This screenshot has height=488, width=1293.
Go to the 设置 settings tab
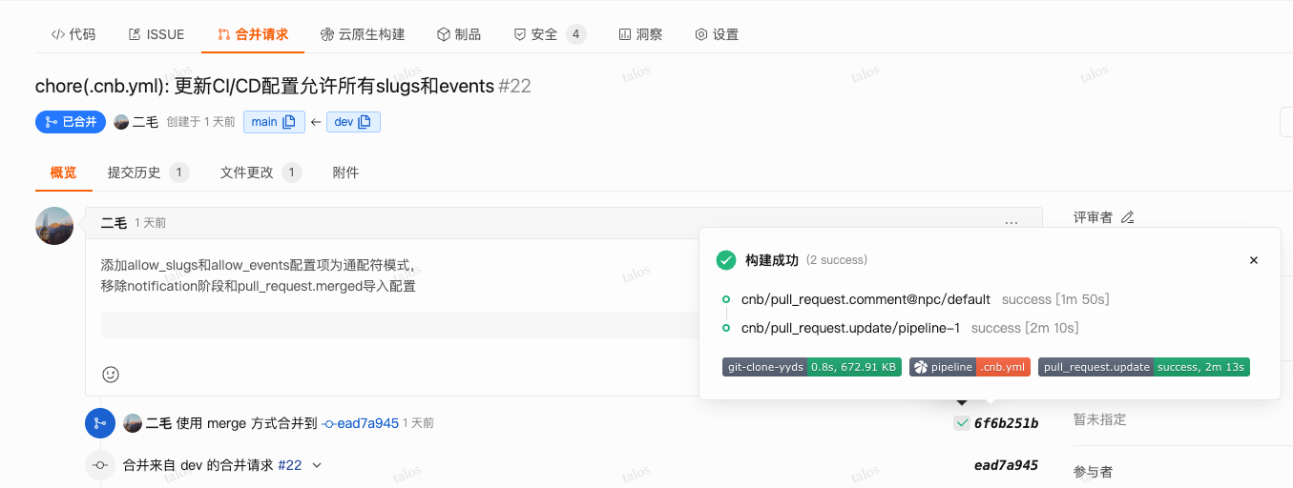[x=717, y=34]
